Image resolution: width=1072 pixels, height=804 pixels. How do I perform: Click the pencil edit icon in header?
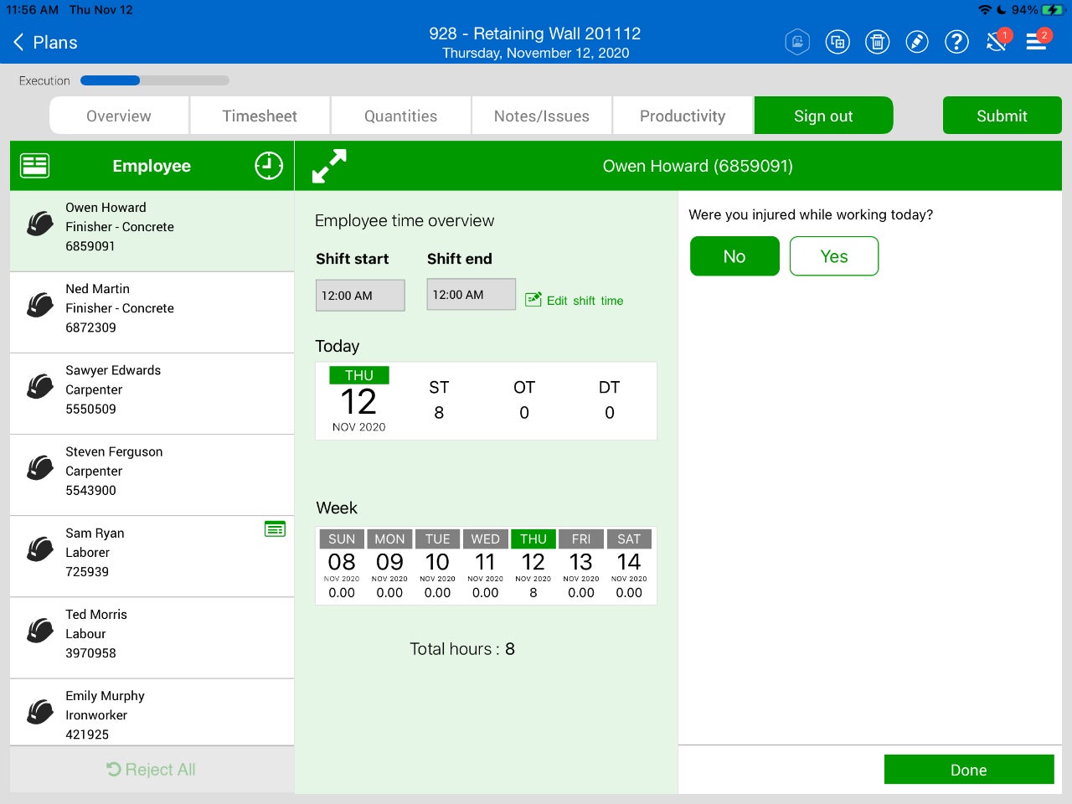click(x=917, y=42)
